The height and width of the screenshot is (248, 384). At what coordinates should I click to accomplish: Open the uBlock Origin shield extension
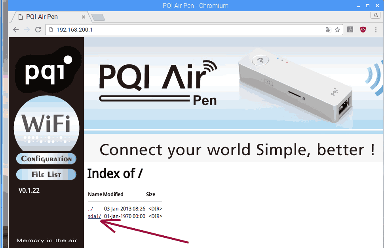[363, 30]
